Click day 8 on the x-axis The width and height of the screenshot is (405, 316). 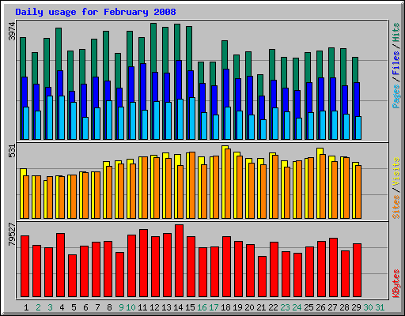[x=109, y=307]
